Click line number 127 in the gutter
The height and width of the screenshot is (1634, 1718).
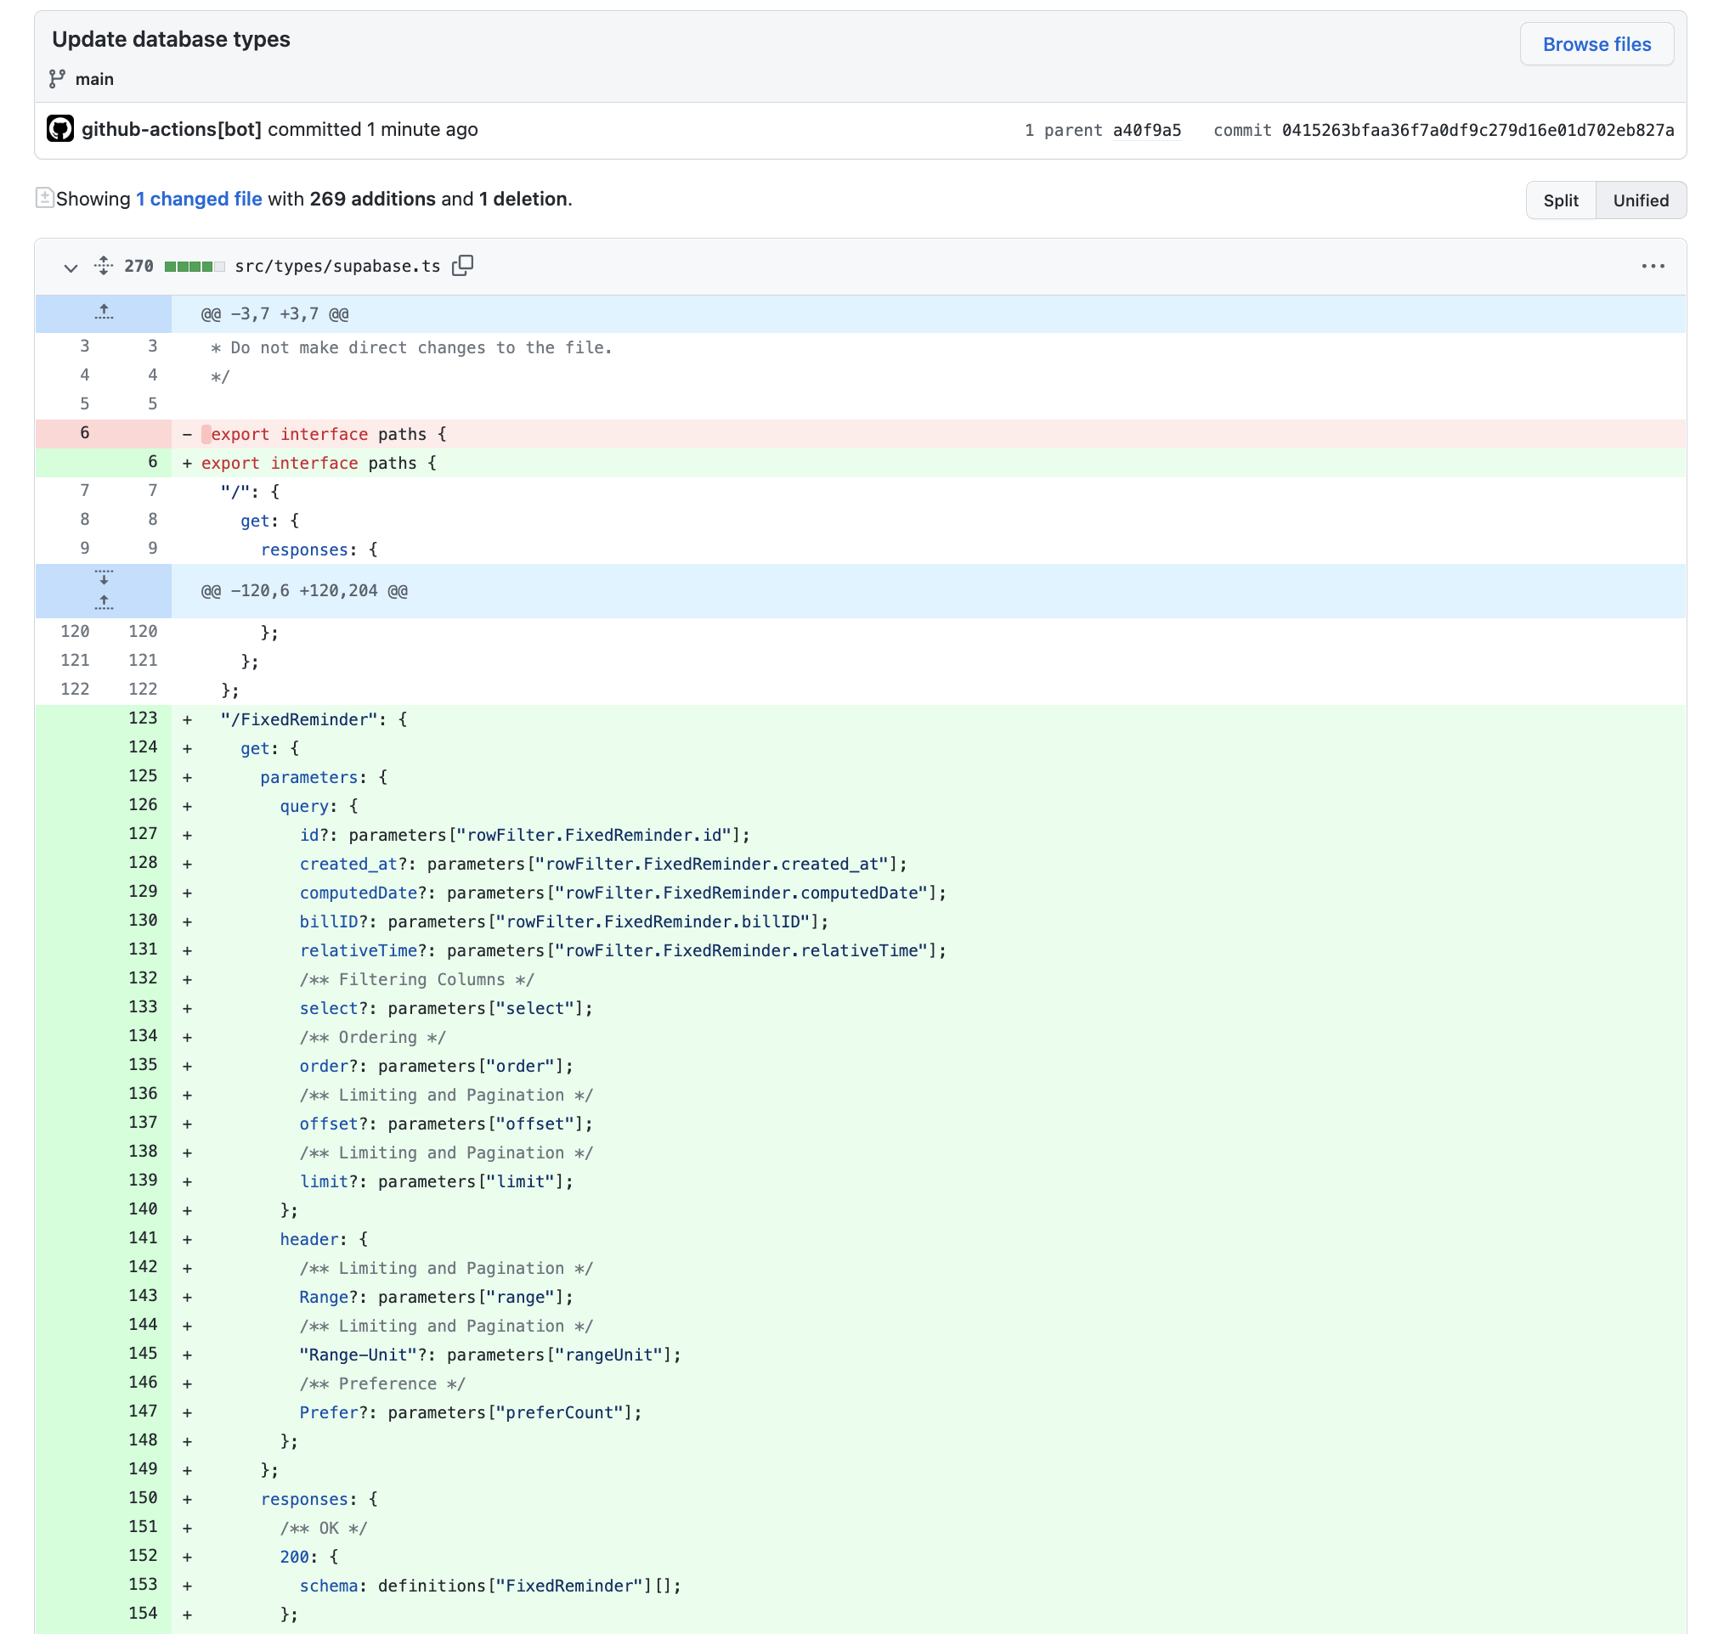point(142,833)
